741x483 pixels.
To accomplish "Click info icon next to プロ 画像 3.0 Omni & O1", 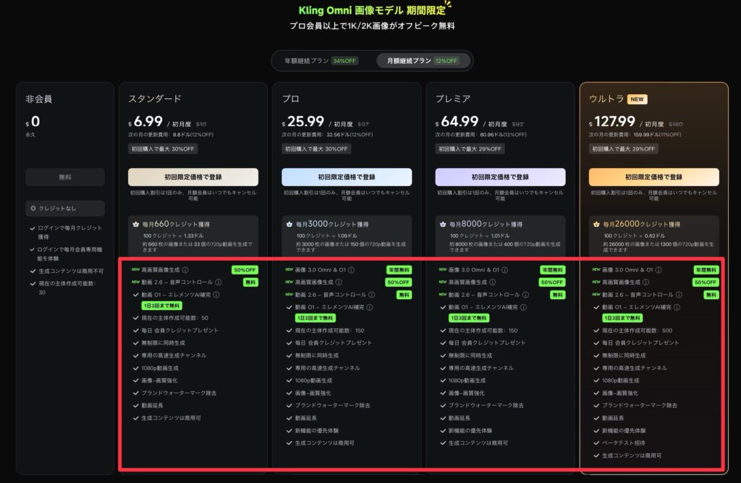I will [352, 270].
